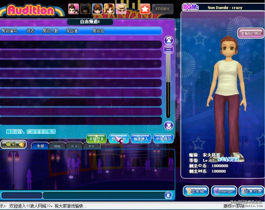This screenshot has height=210, width=265.
Task: Click the dark-haired headphone avatar icon
Action: (85, 9)
